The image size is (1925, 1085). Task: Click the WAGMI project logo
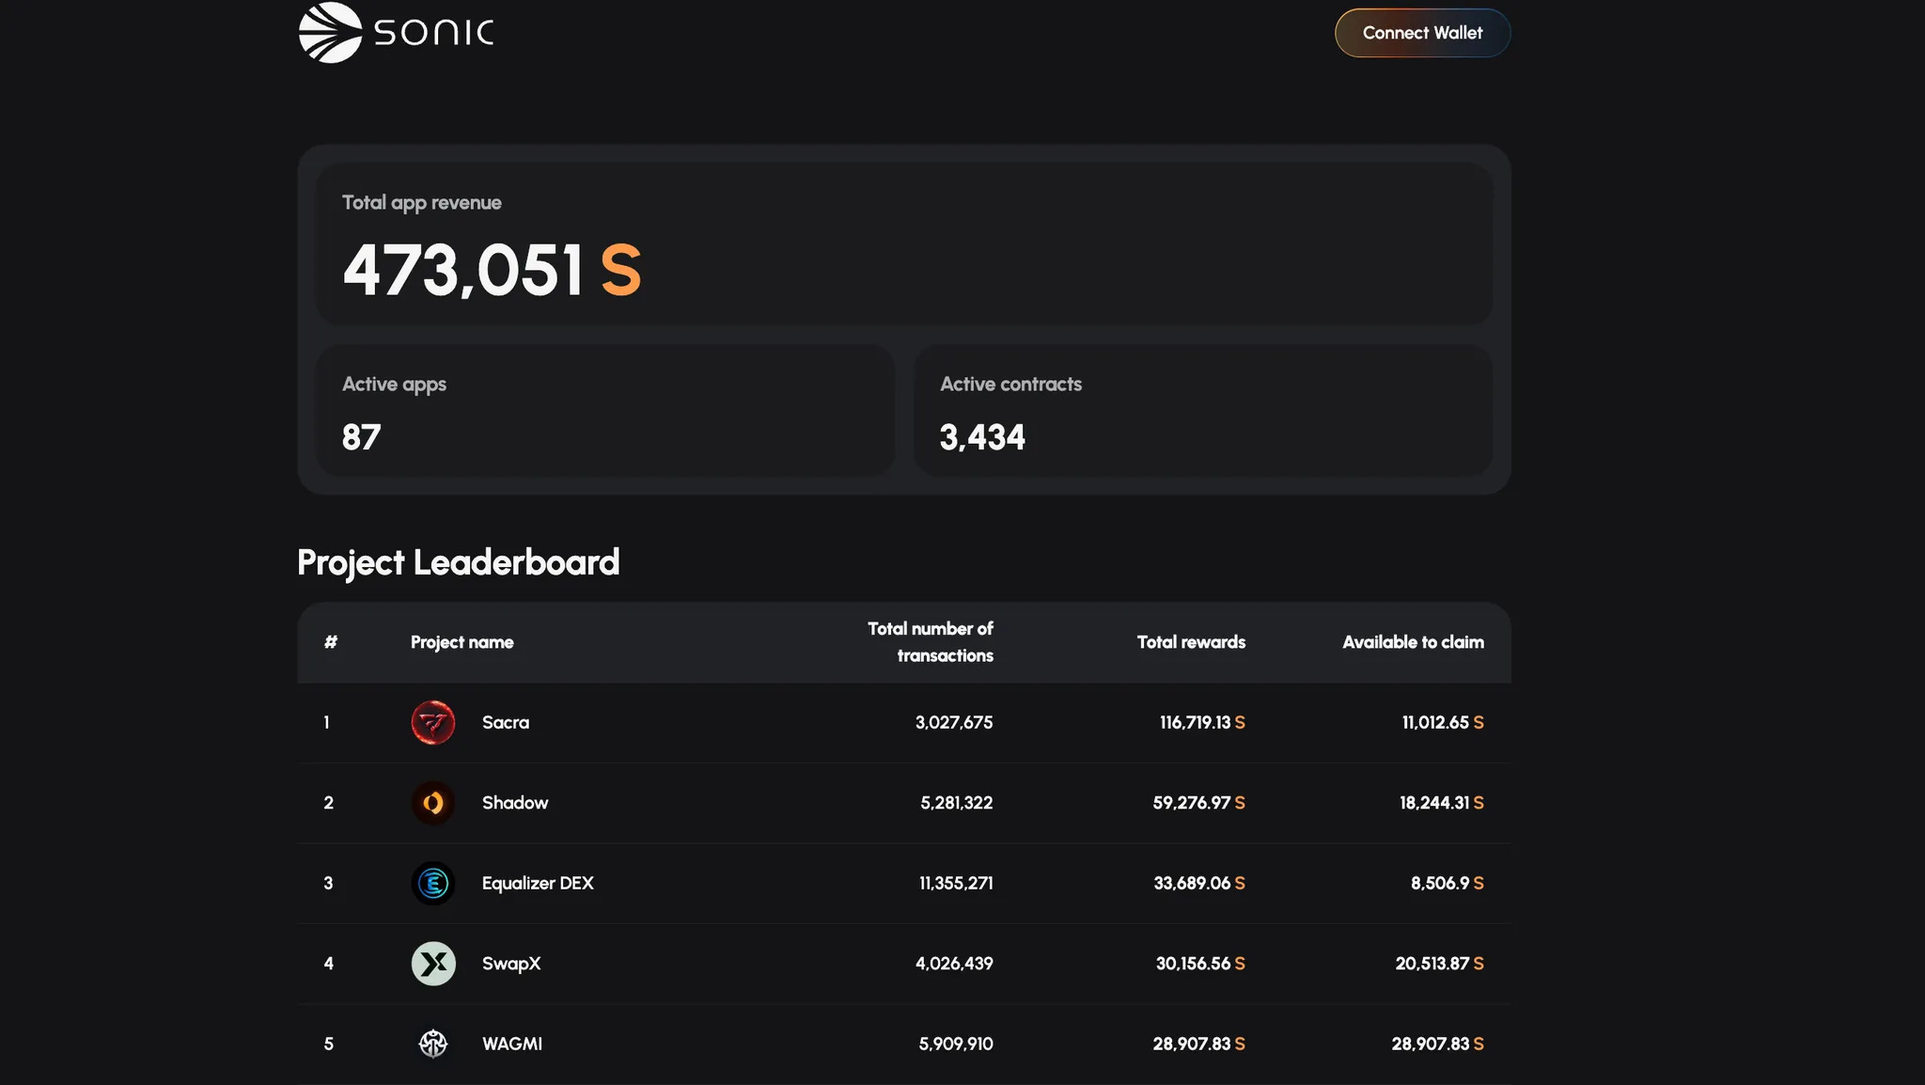pos(433,1044)
